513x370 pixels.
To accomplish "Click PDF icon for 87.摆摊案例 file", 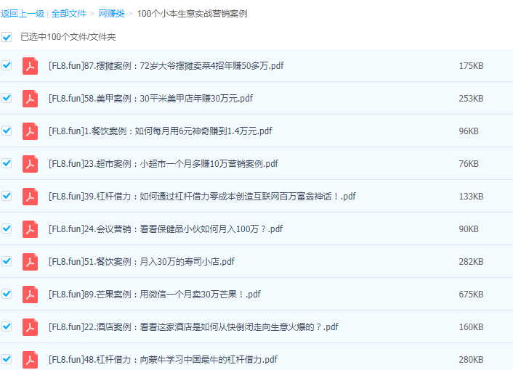I will [x=30, y=66].
